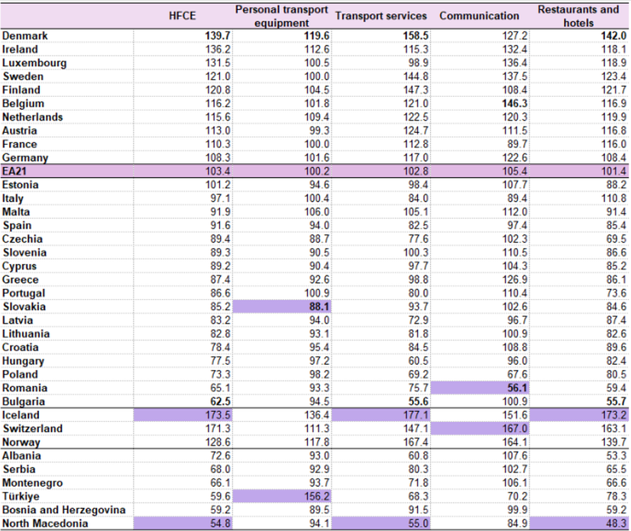
Task: Click the Netherlands row label
Action: pyautogui.click(x=33, y=117)
